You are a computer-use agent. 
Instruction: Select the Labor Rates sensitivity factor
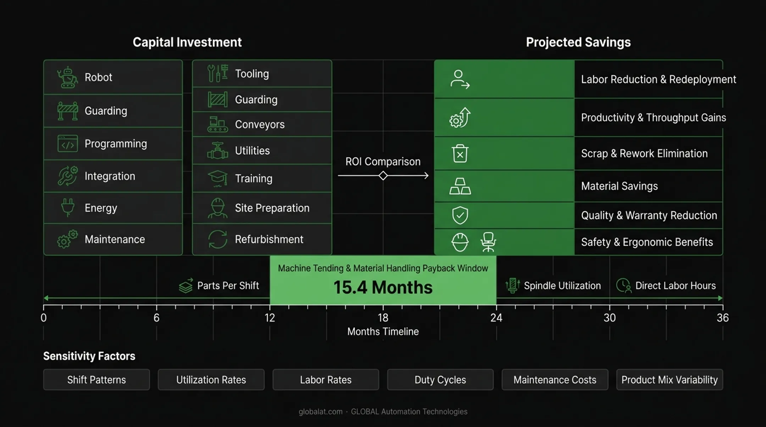coord(326,380)
